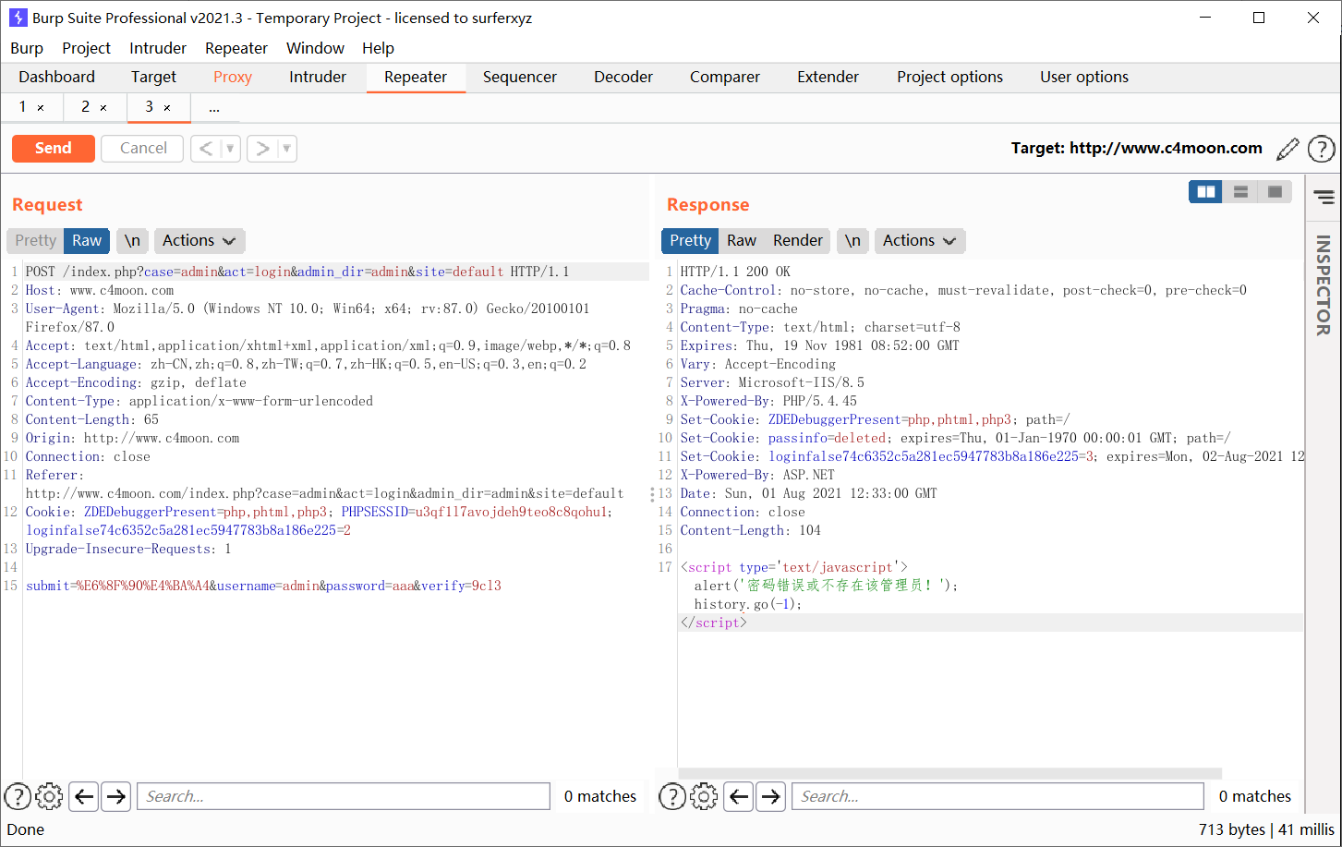Switch response view to Raw
This screenshot has height=847, width=1342.
[742, 241]
